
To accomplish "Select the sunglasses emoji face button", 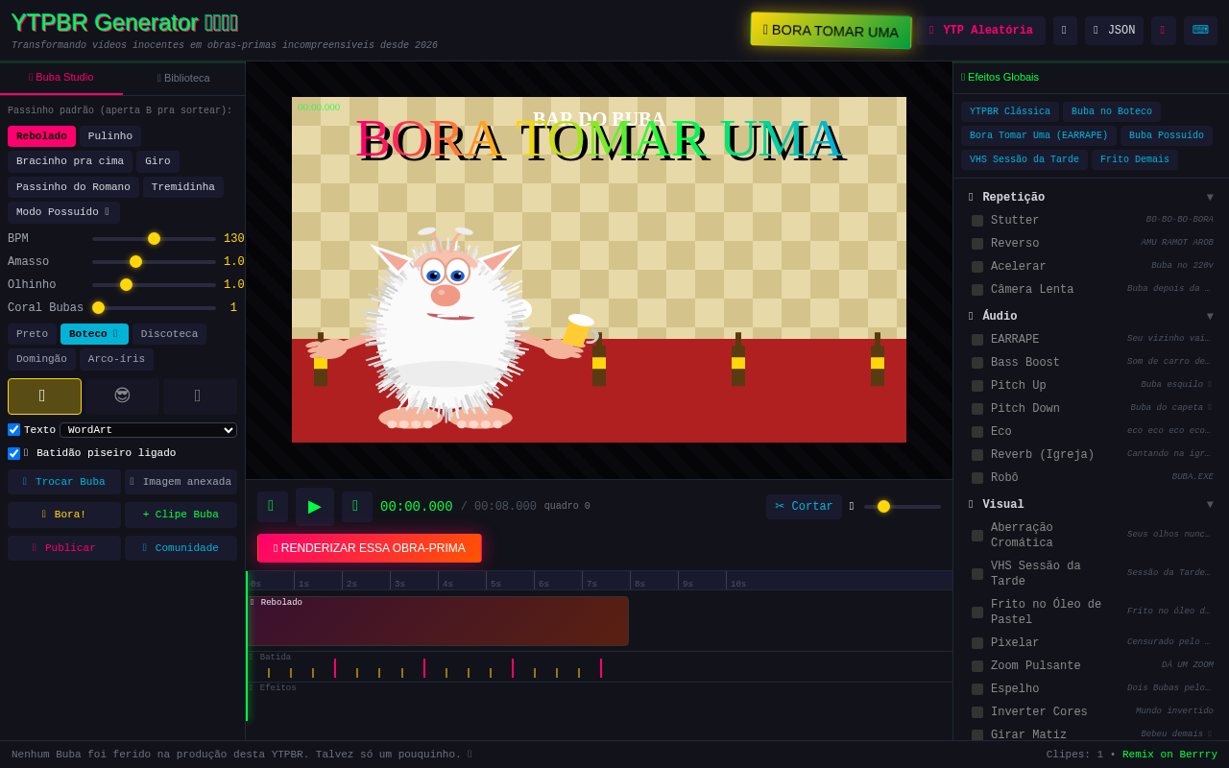I will click(122, 396).
